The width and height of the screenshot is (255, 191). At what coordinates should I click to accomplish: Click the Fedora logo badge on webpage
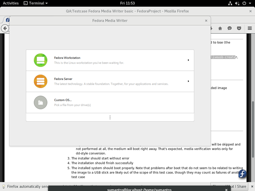(x=242, y=174)
